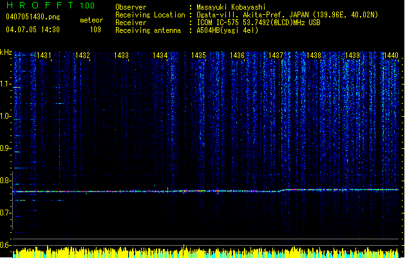The height and width of the screenshot is (258, 405).
Task: Select the 1435 time marker
Action: coord(198,56)
